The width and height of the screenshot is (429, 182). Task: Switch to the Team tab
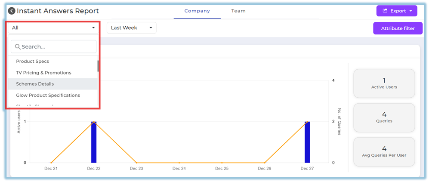click(238, 11)
